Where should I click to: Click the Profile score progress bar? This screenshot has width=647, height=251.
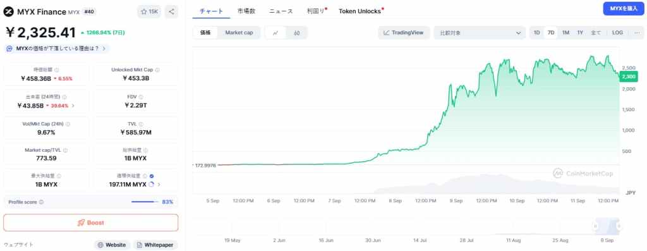click(145, 202)
